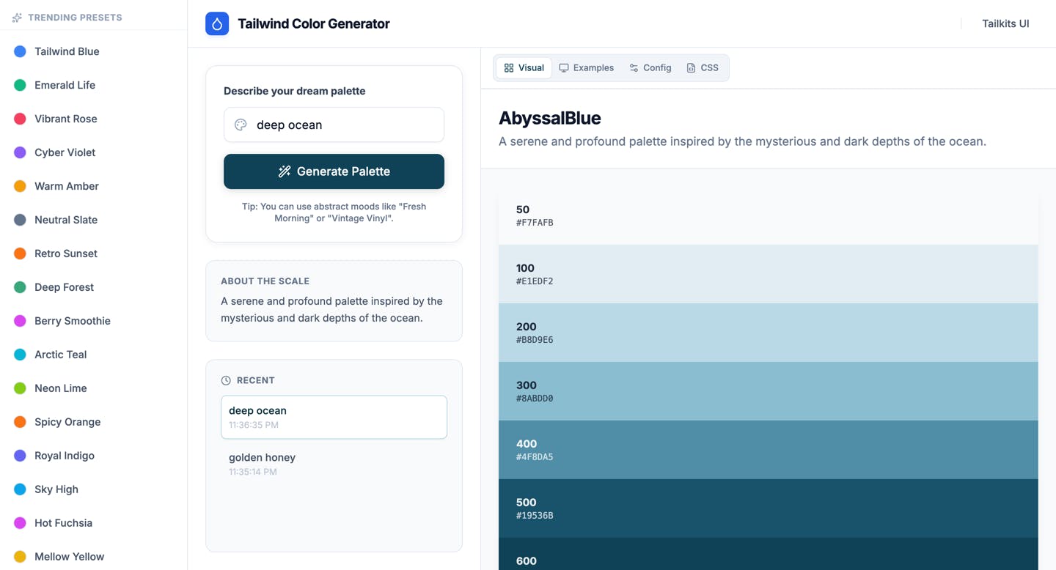Choose the Neutral Slate preset
Image resolution: width=1056 pixels, height=570 pixels.
pos(65,220)
